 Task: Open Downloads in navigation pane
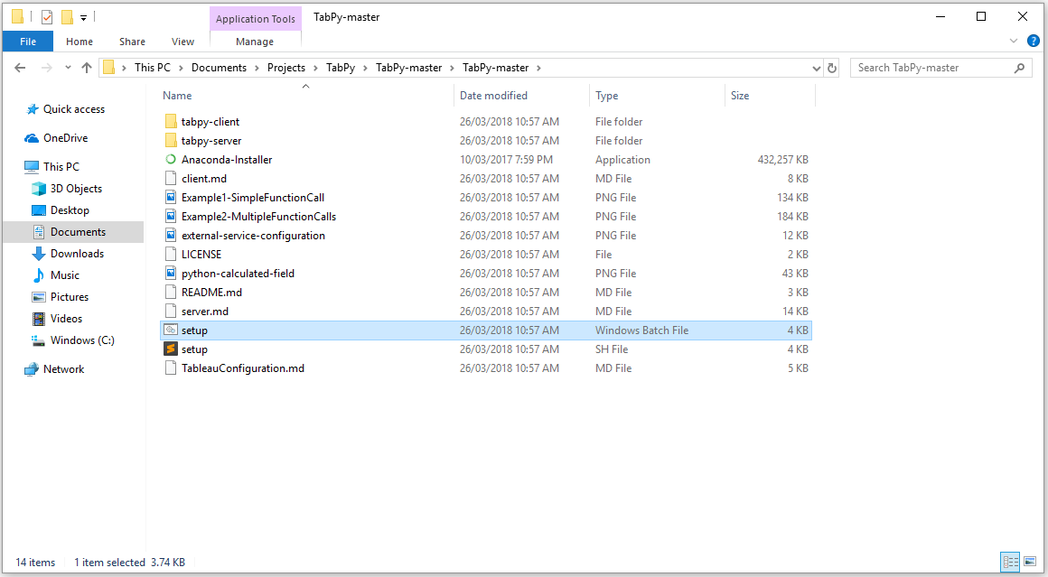[77, 254]
